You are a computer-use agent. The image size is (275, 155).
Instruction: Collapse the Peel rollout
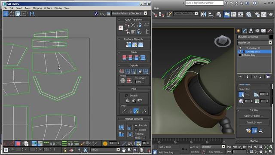pyautogui.click(x=119, y=89)
